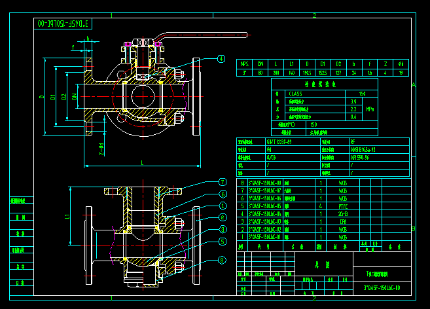Click the NPS header cell in dimension table

[x=244, y=64]
